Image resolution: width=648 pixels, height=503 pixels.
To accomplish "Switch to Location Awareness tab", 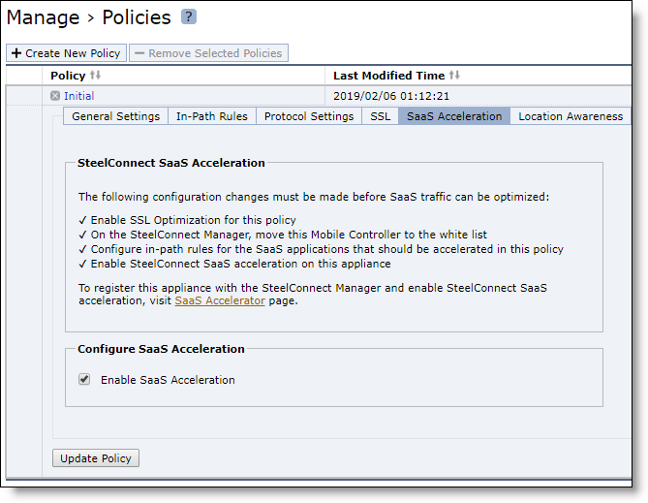I will pos(571,116).
